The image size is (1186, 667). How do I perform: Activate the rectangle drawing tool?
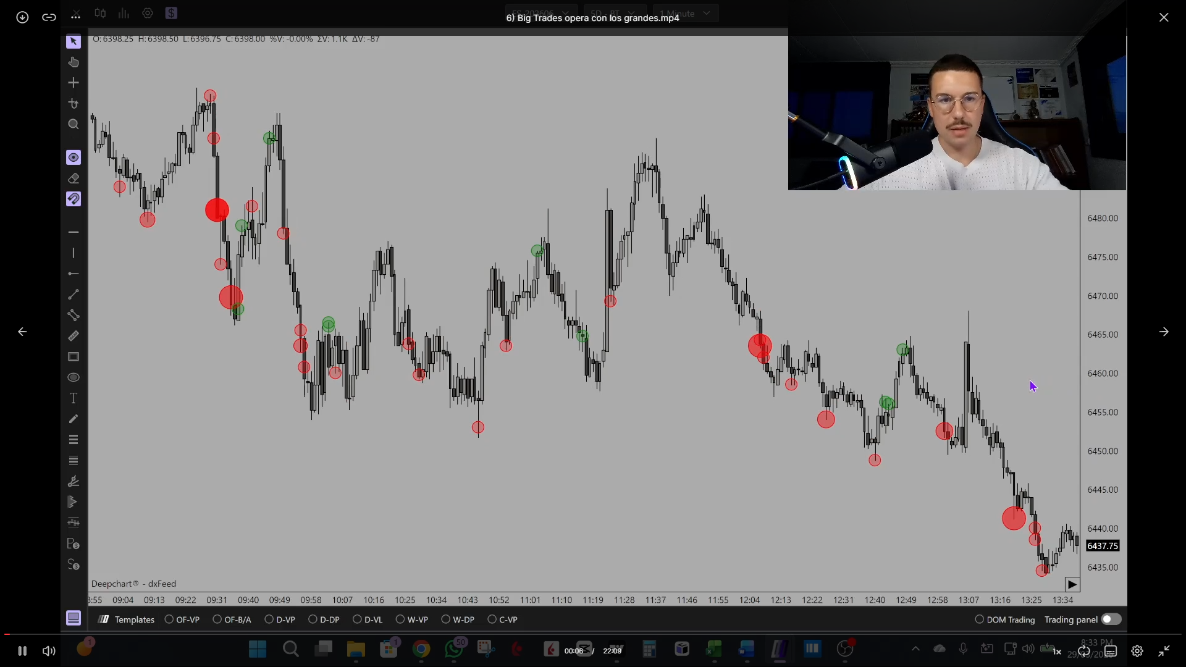pyautogui.click(x=74, y=357)
